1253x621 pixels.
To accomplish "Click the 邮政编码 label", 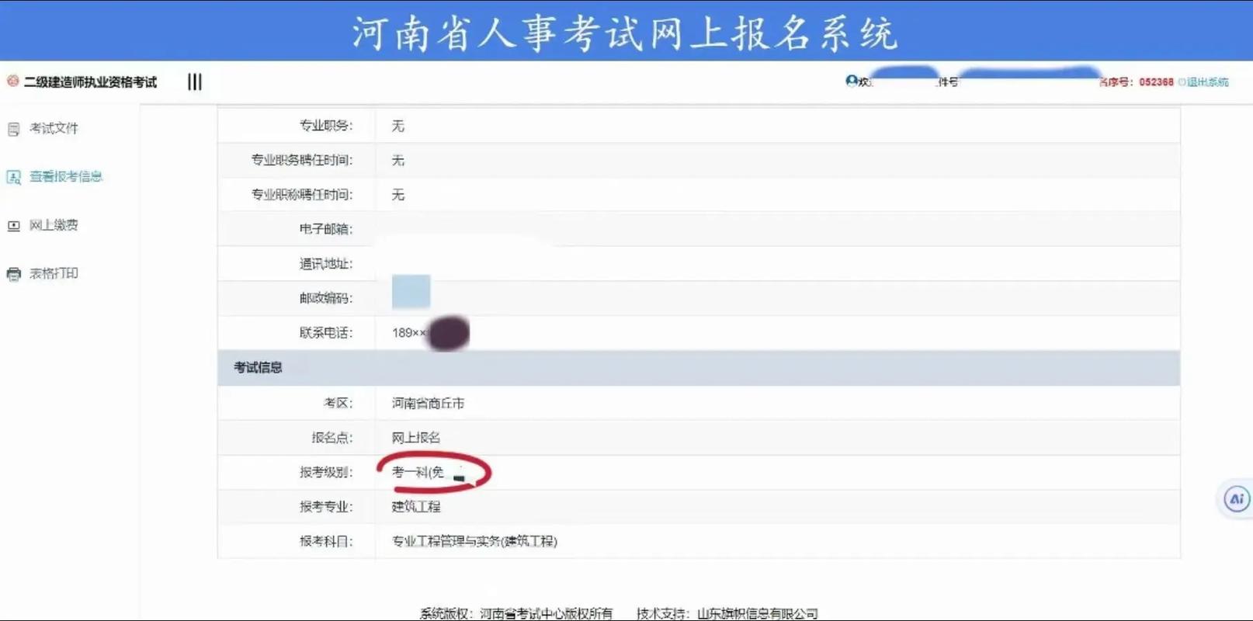I will click(326, 298).
